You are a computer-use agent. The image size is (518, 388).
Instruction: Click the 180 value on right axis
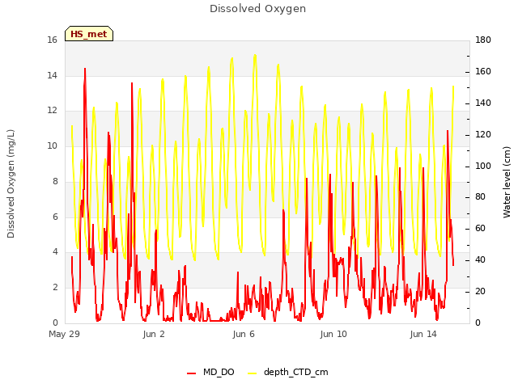pos(483,40)
